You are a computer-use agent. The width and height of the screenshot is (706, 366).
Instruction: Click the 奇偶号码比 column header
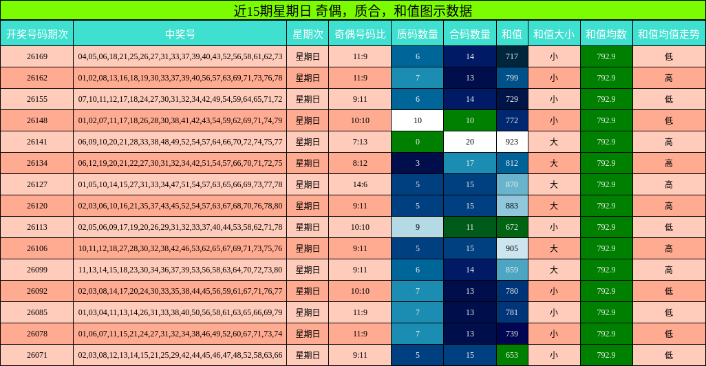click(360, 34)
